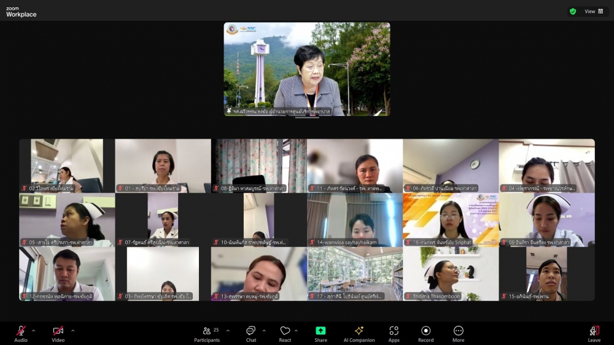614x345 pixels.
Task: Click the green Share screen icon
Action: [321, 331]
